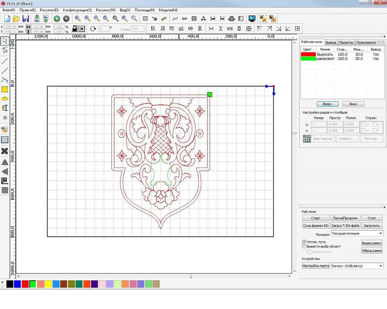This screenshot has width=387, height=309.
Task: Enable 'Вывести выбр объект' checkbox
Action: pos(304,246)
